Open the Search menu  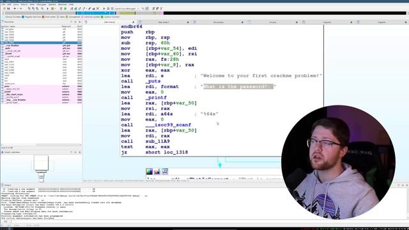[24, 4]
